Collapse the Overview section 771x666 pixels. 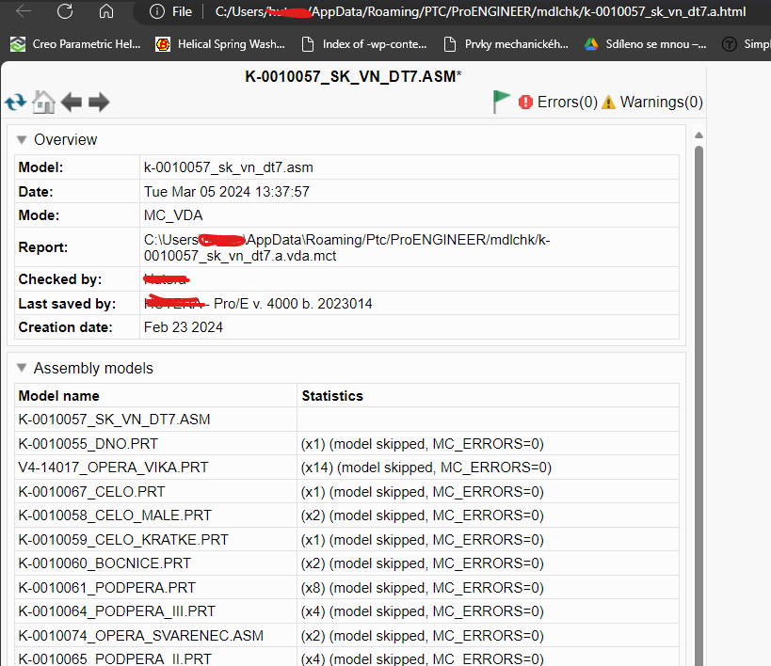[x=21, y=139]
